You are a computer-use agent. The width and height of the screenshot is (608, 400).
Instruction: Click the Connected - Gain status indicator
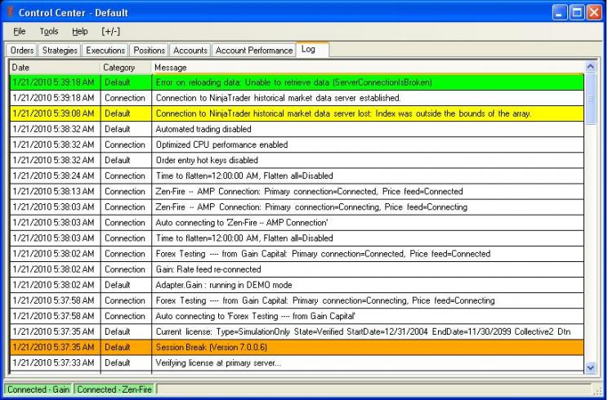38,389
